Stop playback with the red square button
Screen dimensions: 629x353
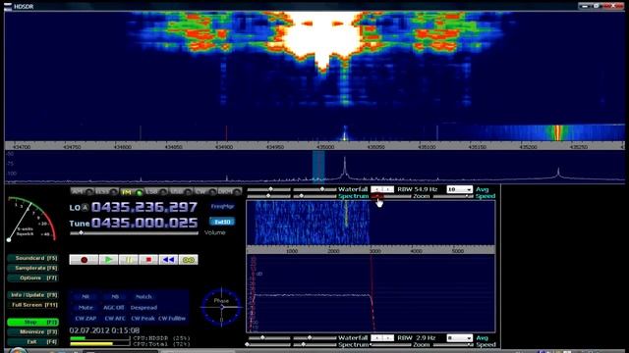pos(148,260)
